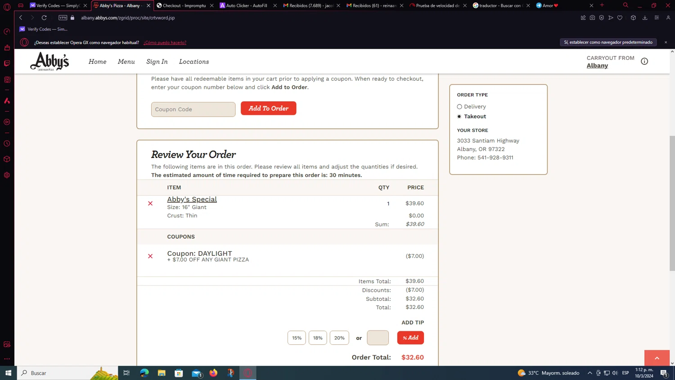Open the Menu nav link
The image size is (675, 380).
coord(126,62)
